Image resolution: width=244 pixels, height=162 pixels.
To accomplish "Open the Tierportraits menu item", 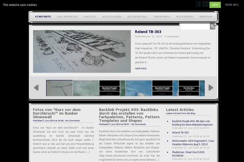I will point(161,17).
